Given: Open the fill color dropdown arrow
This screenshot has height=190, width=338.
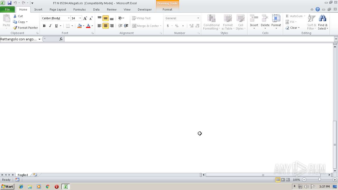Looking at the screenshot, I should (x=83, y=26).
